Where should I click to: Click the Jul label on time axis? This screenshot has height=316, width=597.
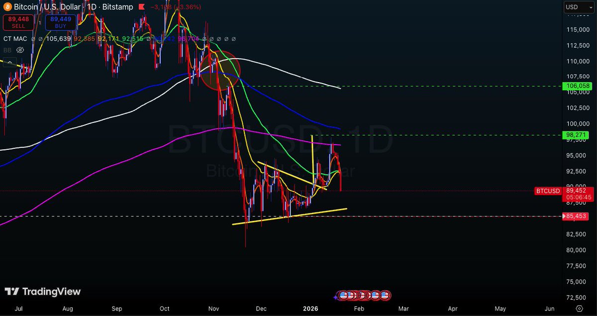18,308
